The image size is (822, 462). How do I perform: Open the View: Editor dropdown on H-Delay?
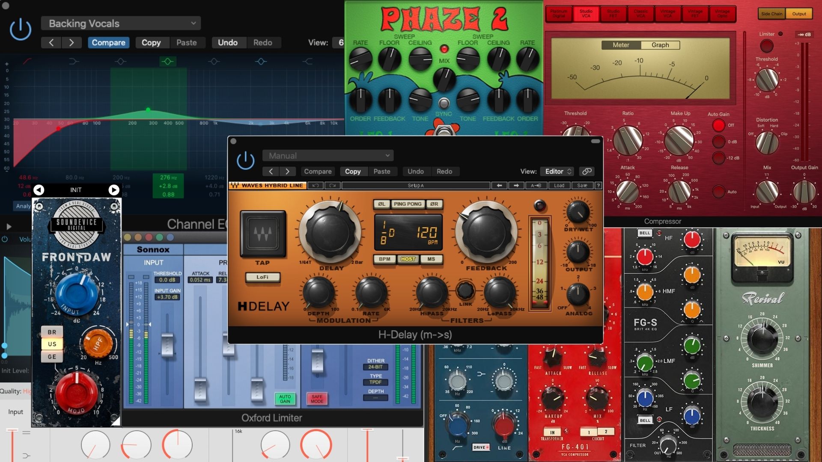pyautogui.click(x=557, y=171)
